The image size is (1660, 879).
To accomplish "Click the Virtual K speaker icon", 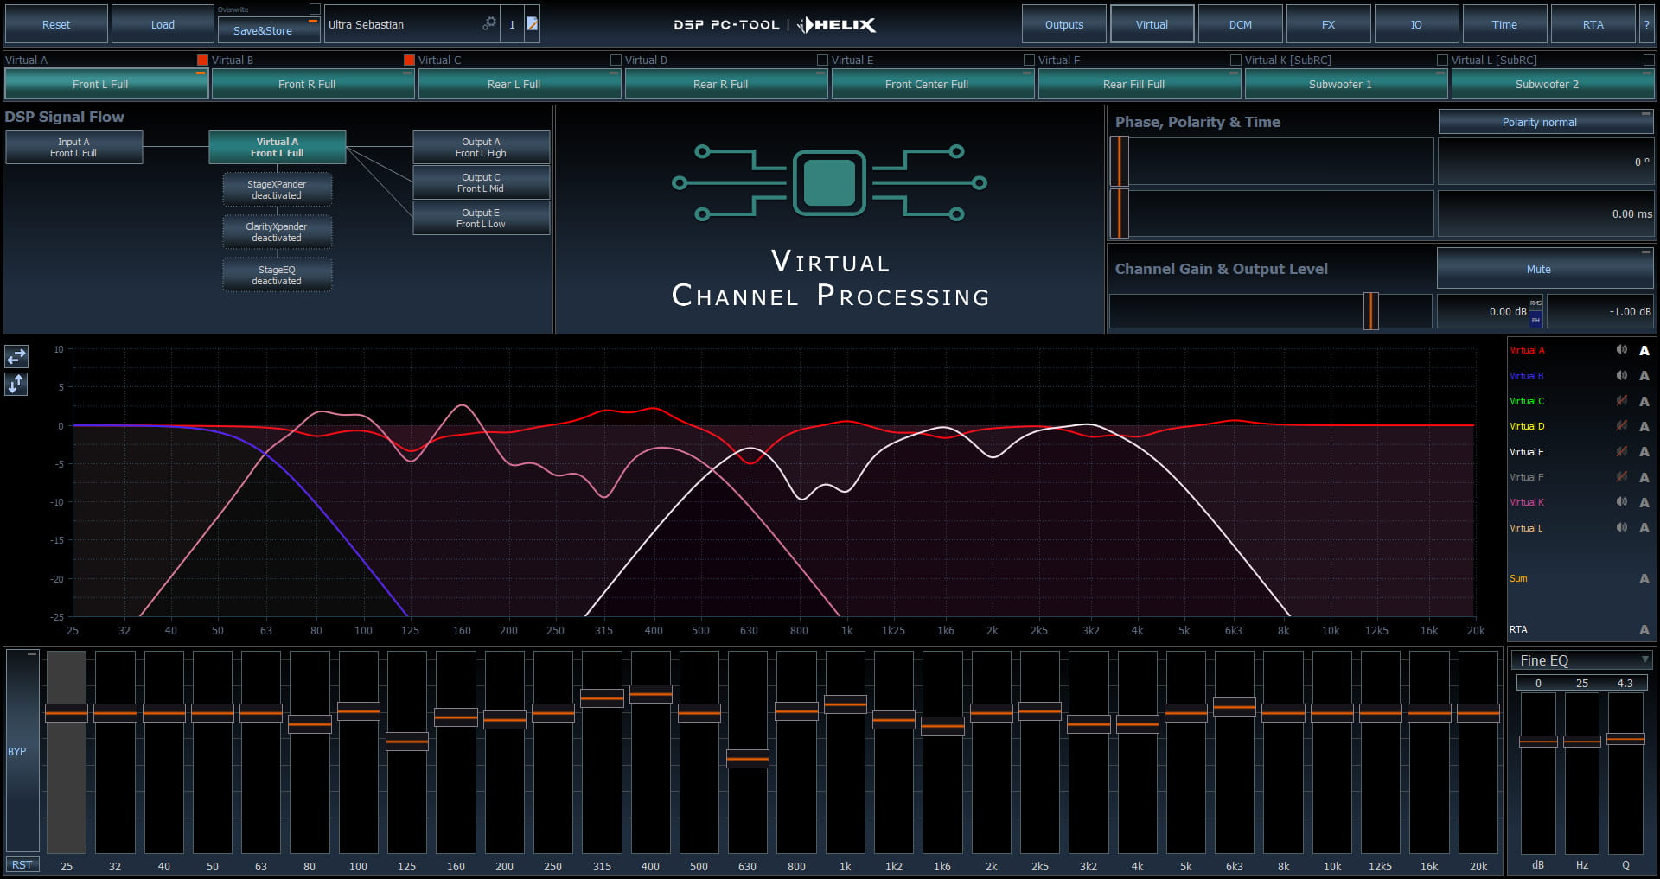I will point(1621,502).
